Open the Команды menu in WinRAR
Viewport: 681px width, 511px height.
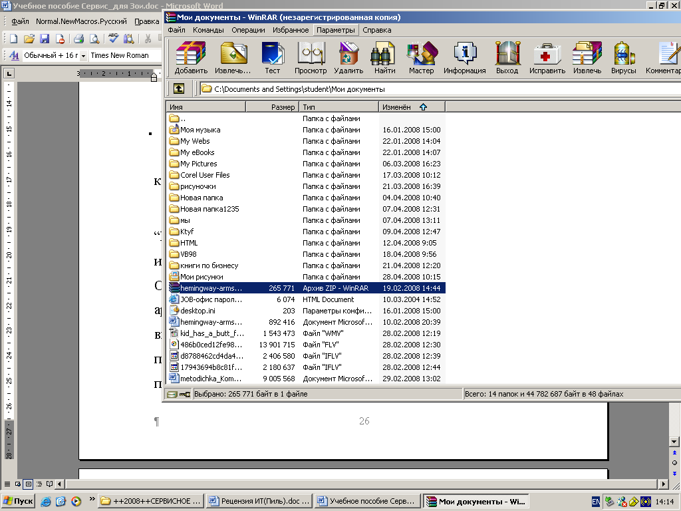(208, 30)
